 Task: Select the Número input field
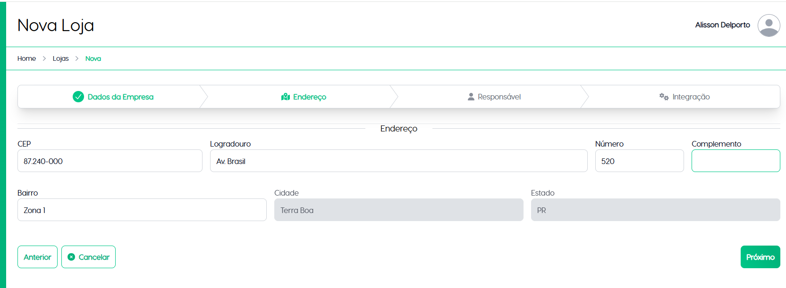click(639, 161)
